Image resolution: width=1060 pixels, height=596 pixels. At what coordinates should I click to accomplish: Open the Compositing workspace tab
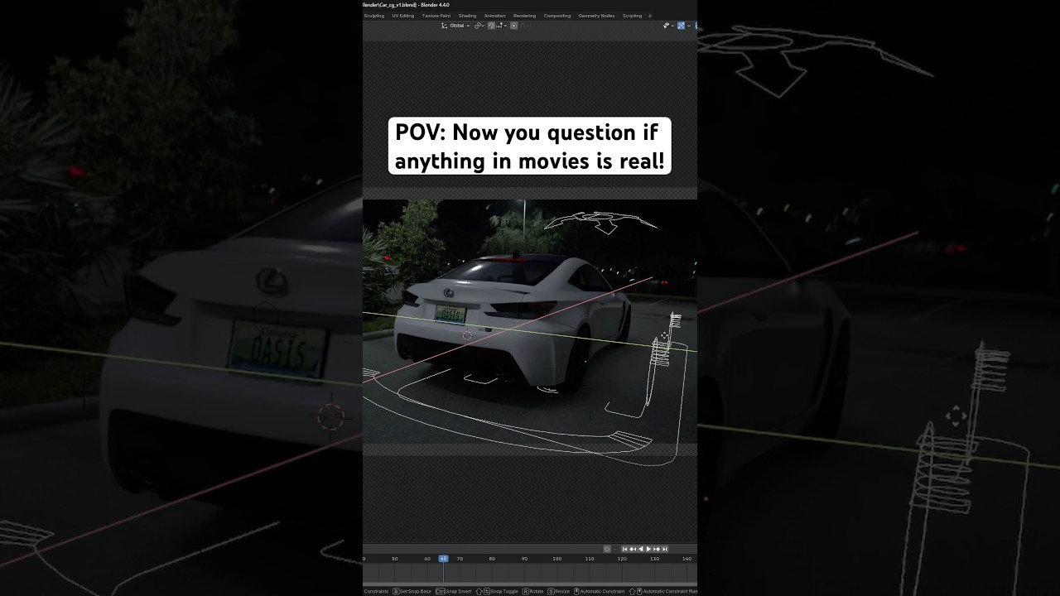(557, 16)
